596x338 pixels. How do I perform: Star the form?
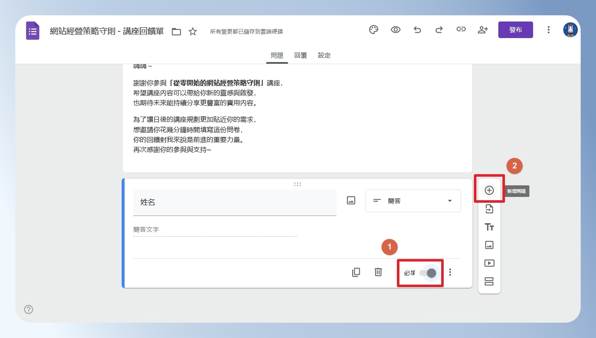click(x=192, y=31)
